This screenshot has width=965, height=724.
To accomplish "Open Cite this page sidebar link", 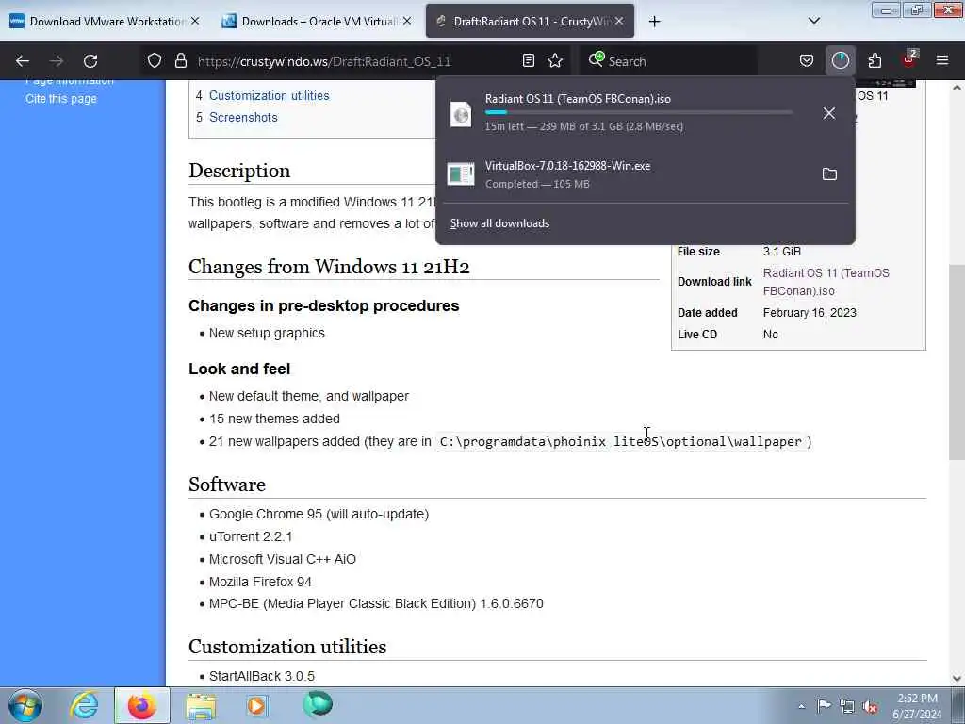I will 61,98.
